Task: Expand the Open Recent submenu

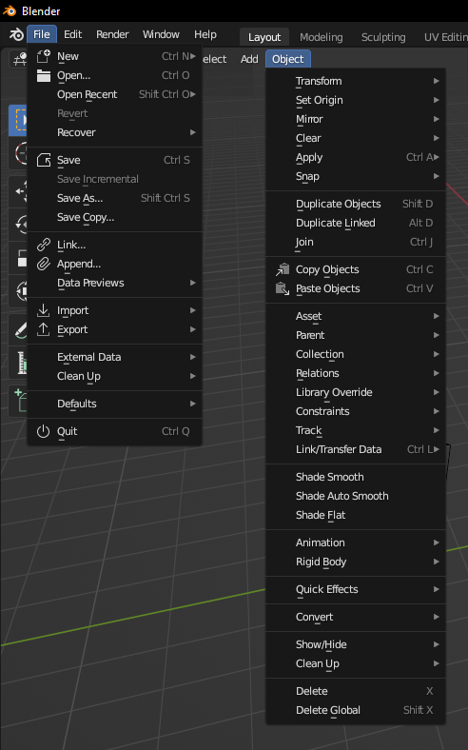Action: pyautogui.click(x=115, y=95)
